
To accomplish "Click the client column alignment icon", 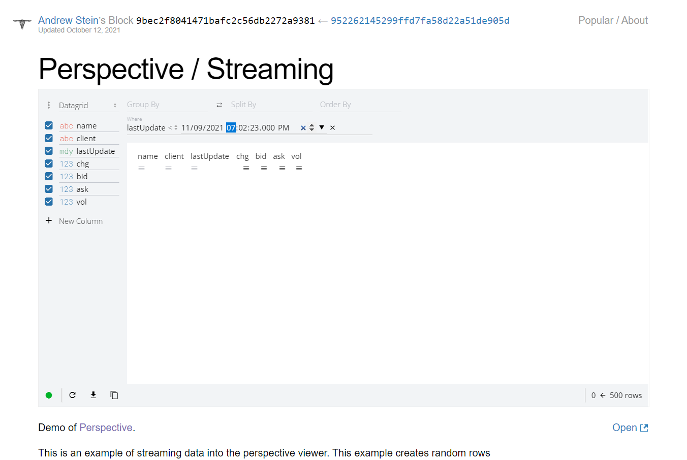I will 168,169.
